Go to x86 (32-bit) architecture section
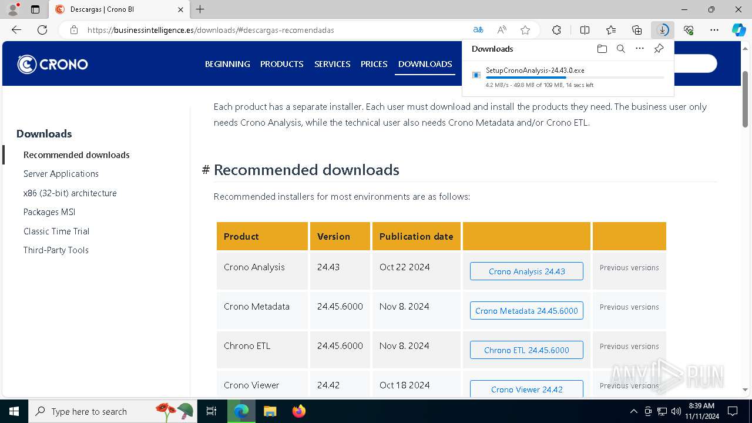 click(x=70, y=193)
